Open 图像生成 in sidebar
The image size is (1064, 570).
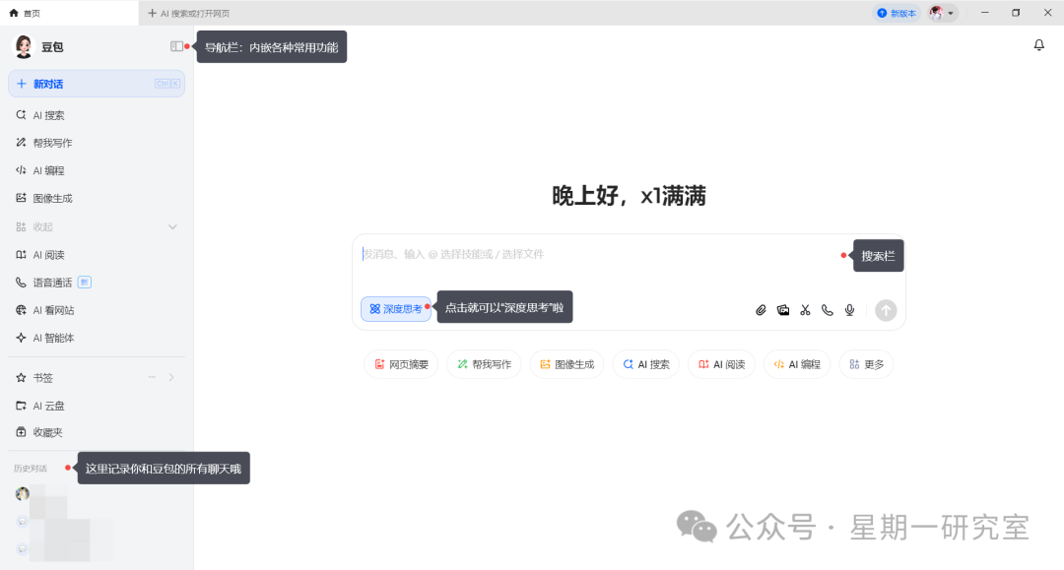tap(97, 199)
